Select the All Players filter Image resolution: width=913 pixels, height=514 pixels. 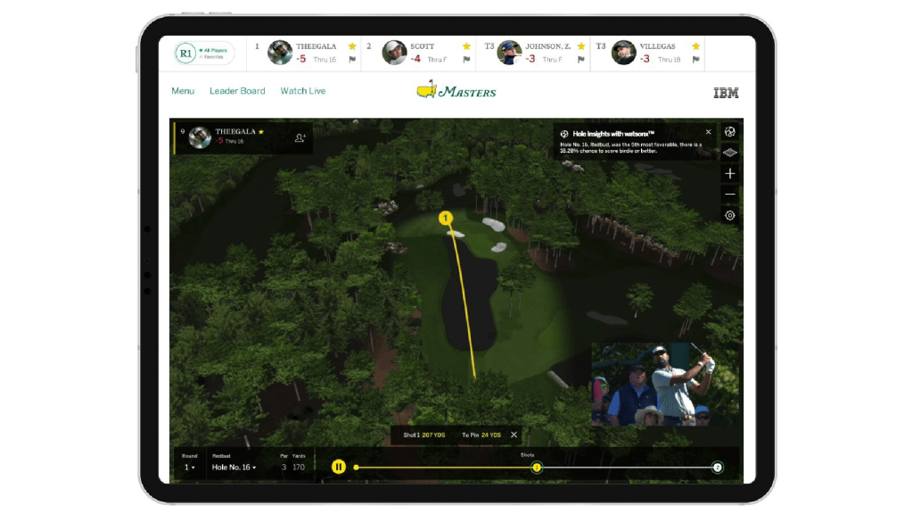pos(214,50)
